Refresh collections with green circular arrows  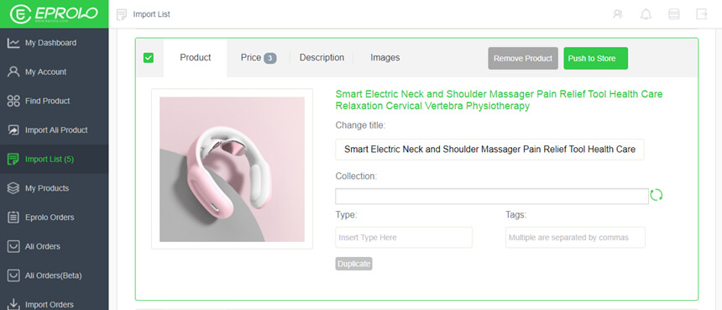657,195
